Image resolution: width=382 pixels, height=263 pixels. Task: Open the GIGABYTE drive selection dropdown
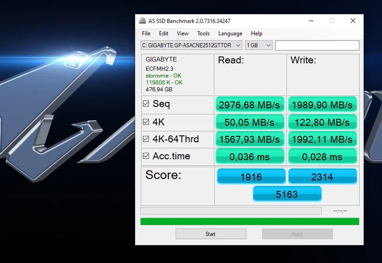191,45
